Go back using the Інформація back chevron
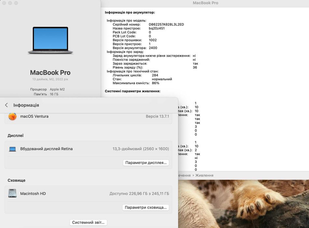Viewport: 309px width, 228px height. click(x=7, y=105)
